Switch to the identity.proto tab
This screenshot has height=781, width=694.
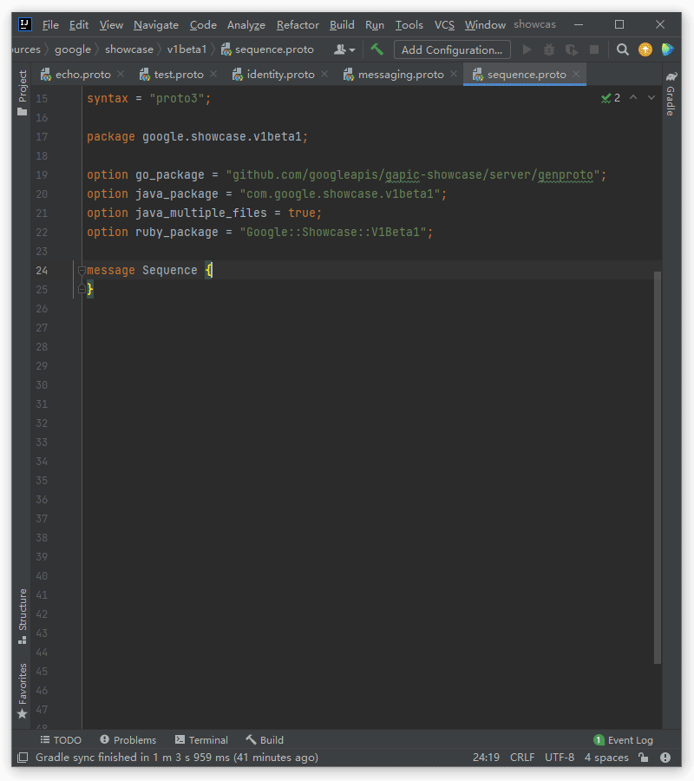coord(279,75)
